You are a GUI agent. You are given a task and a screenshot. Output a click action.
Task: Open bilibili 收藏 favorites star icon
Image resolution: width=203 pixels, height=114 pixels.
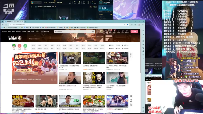pyautogui.click(x=119, y=31)
